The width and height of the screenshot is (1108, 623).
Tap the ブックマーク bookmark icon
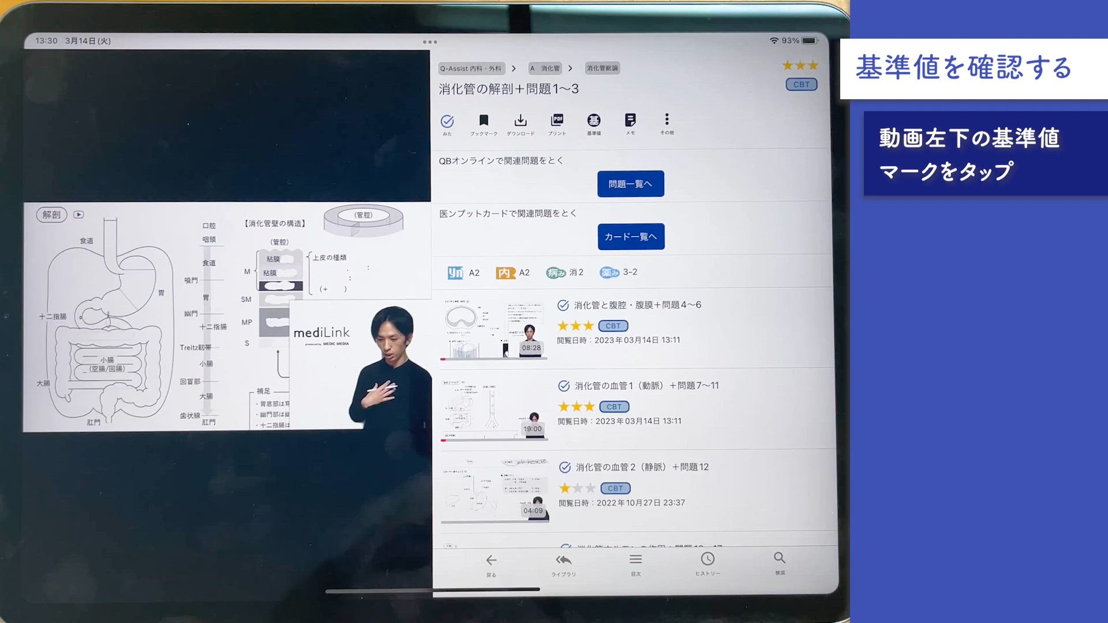[x=484, y=120]
